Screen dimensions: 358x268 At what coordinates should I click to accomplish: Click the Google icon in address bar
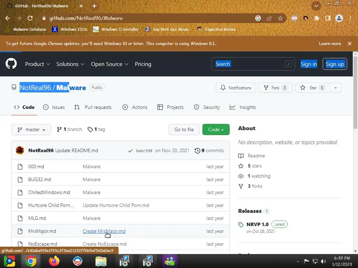click(x=258, y=18)
